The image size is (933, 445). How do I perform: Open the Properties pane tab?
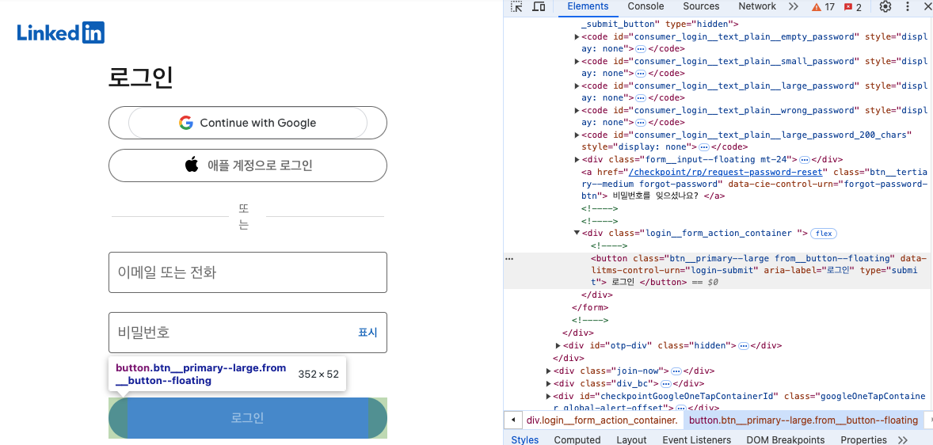pos(863,439)
